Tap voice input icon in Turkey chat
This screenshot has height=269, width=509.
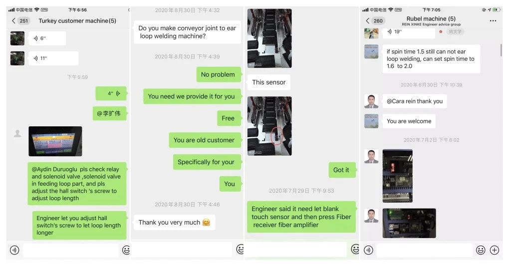14,250
